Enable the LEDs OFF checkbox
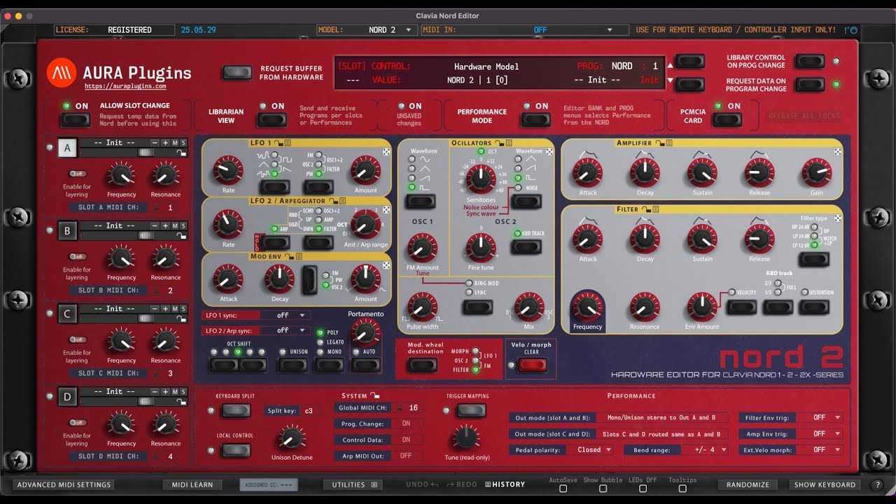This screenshot has width=896, height=504. pyautogui.click(x=641, y=489)
